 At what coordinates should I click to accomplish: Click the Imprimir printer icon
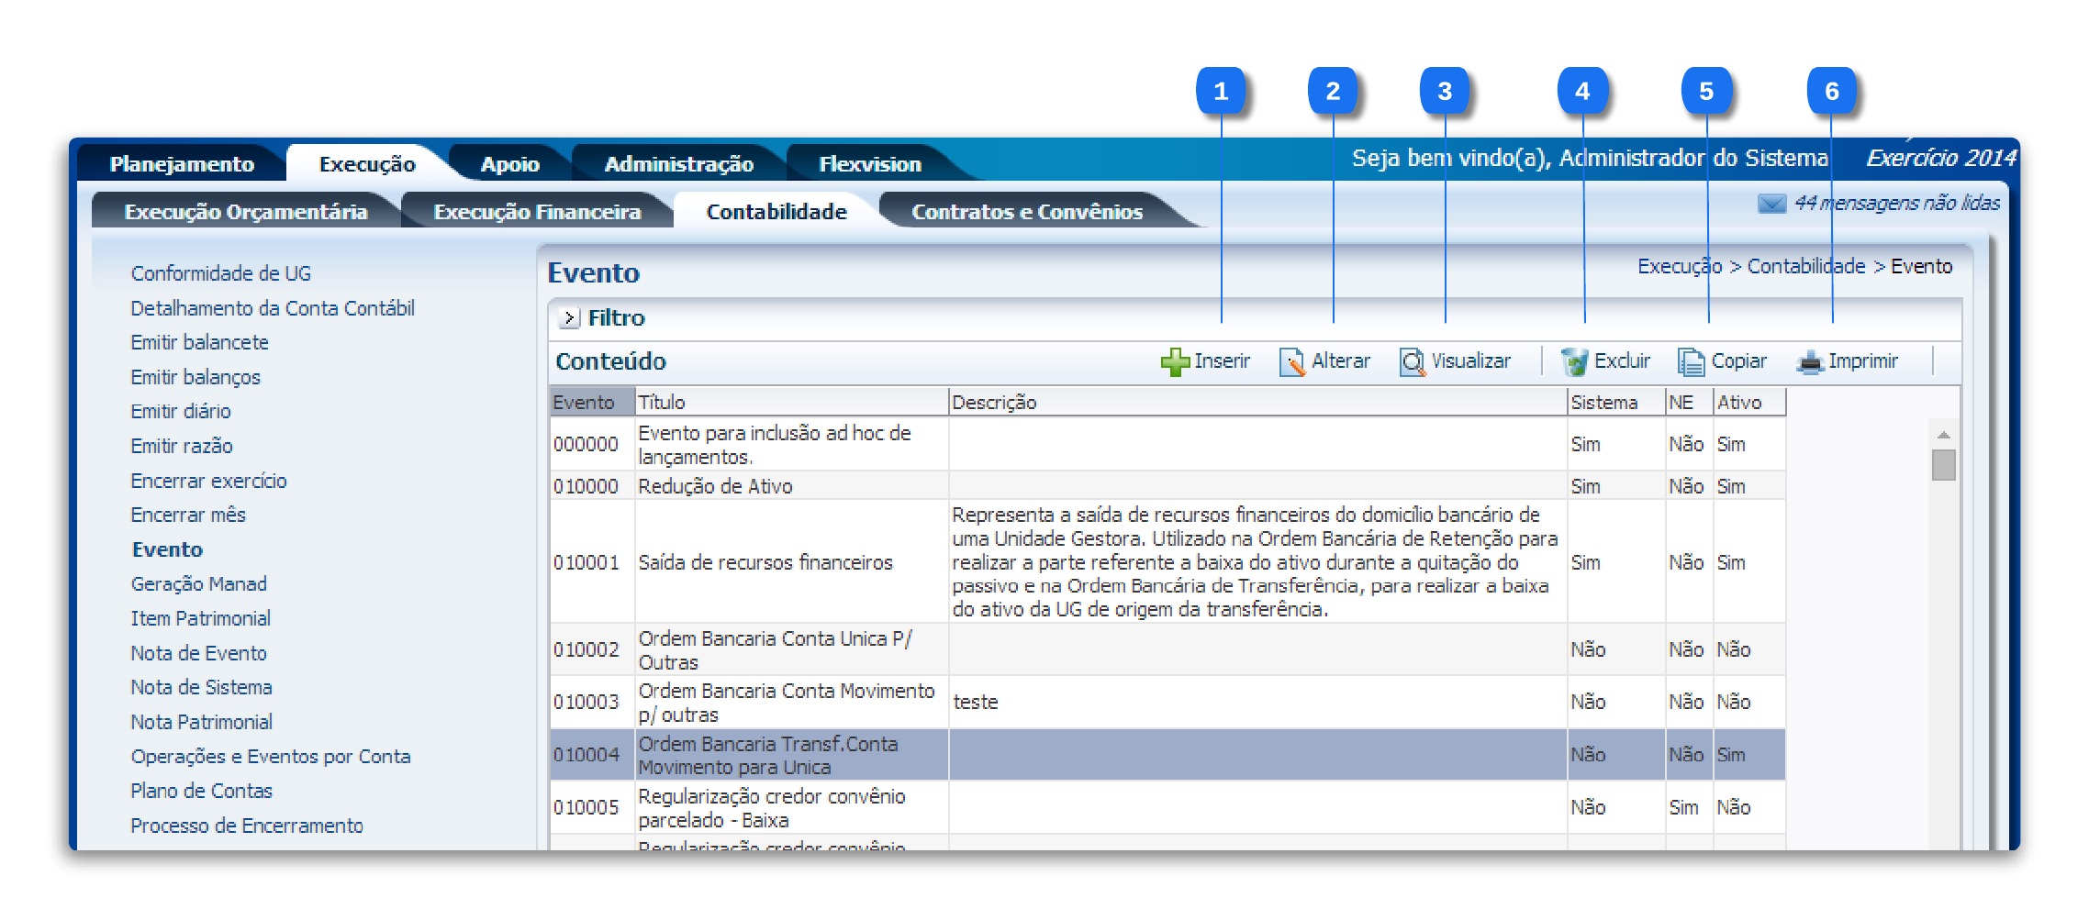[1809, 362]
